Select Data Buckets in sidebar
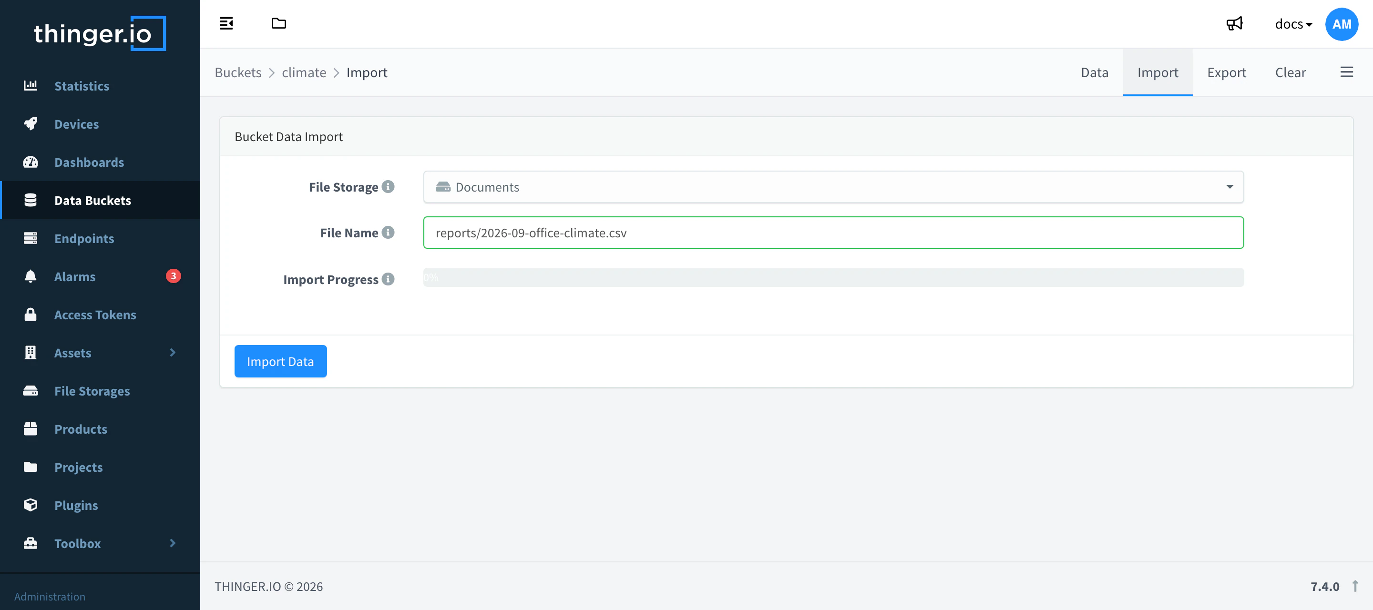Viewport: 1373px width, 610px height. coord(100,200)
